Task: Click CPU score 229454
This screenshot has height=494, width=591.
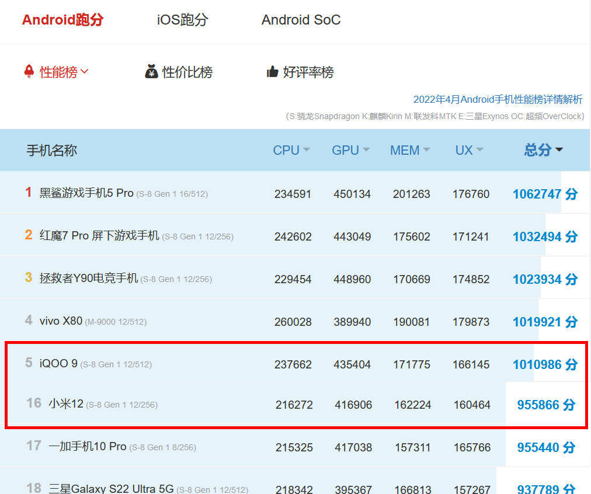Action: [x=293, y=279]
